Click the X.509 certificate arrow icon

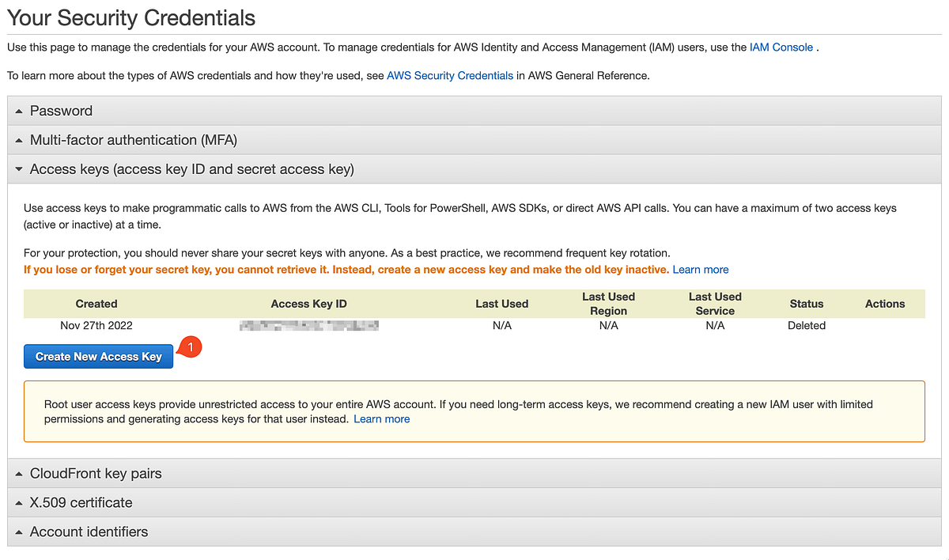tap(19, 502)
